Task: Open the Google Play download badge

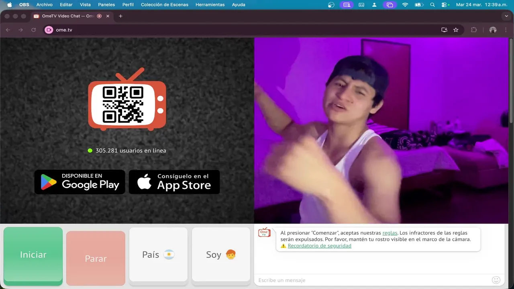Action: (80, 182)
